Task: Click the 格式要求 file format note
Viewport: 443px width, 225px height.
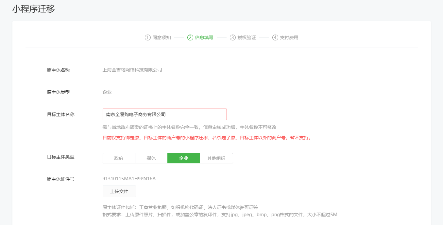Action: pyautogui.click(x=220, y=215)
